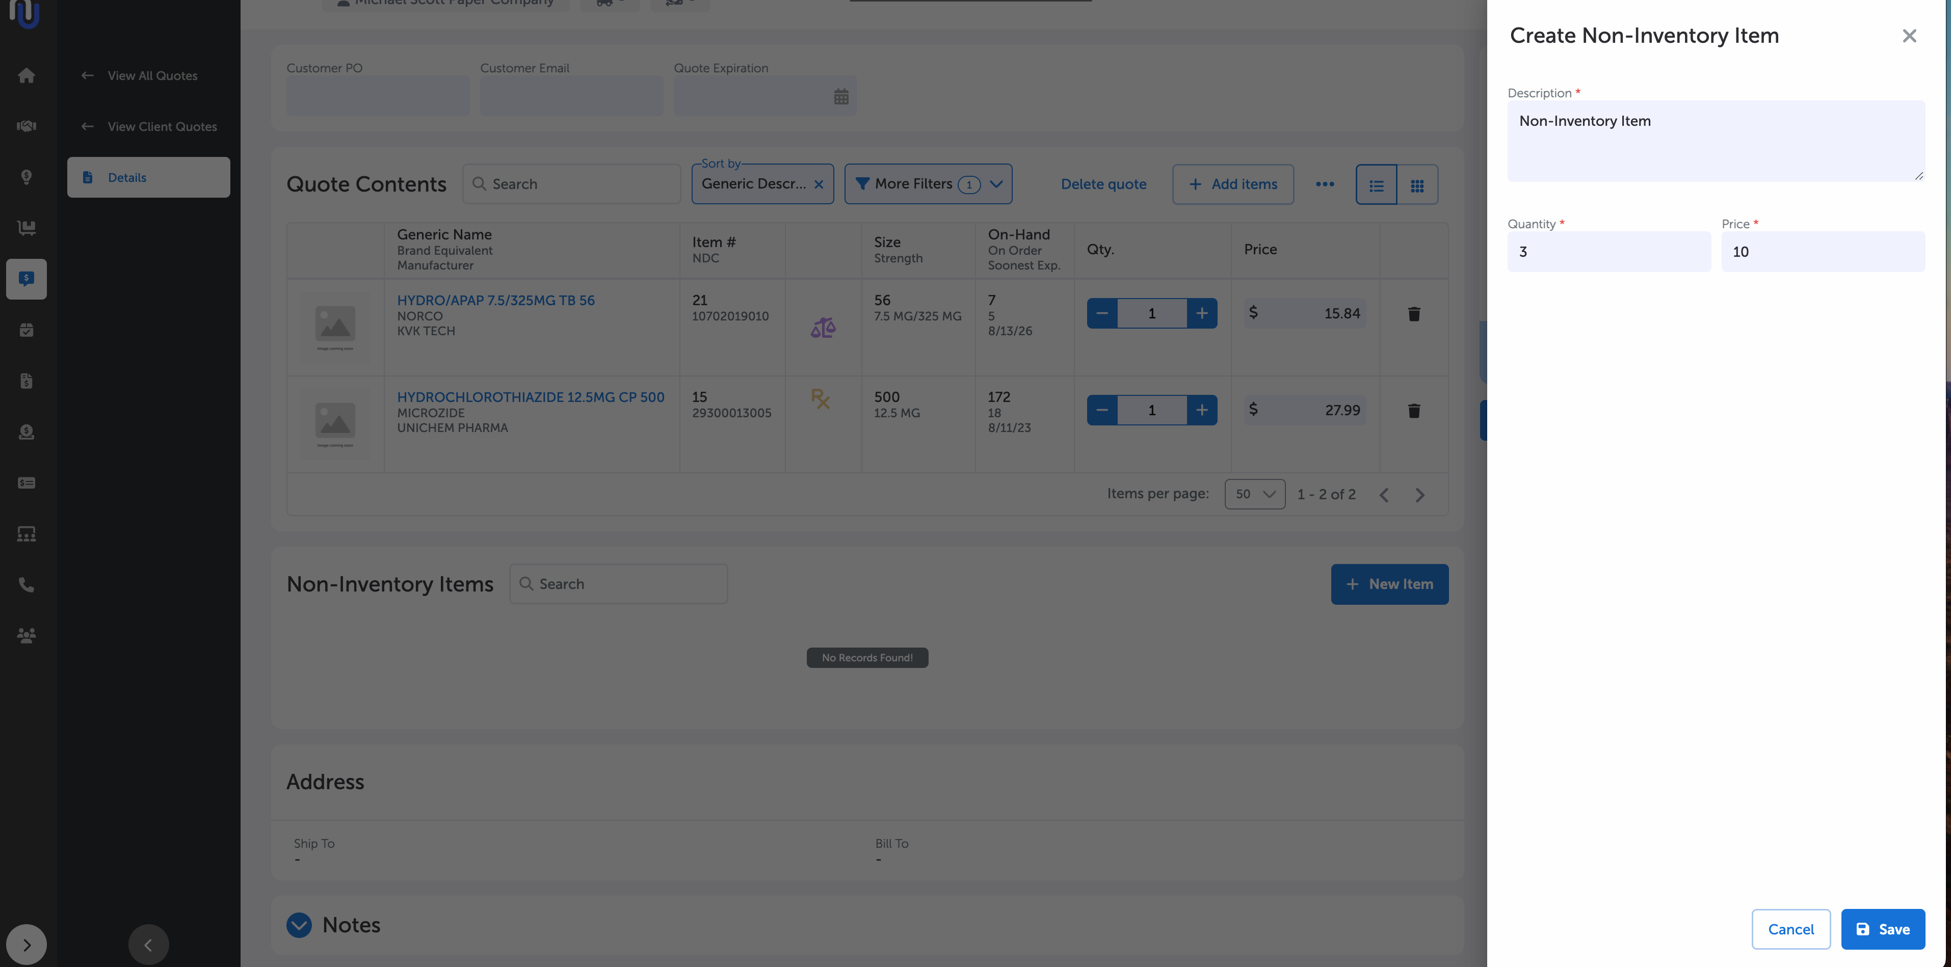Open Items per page 50 dropdown

(1254, 494)
